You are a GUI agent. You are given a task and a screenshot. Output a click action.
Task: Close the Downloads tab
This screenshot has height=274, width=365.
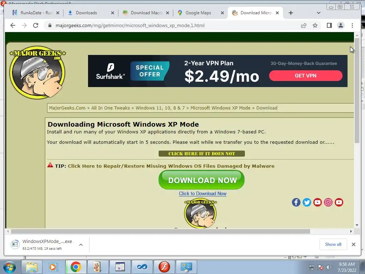tap(113, 13)
